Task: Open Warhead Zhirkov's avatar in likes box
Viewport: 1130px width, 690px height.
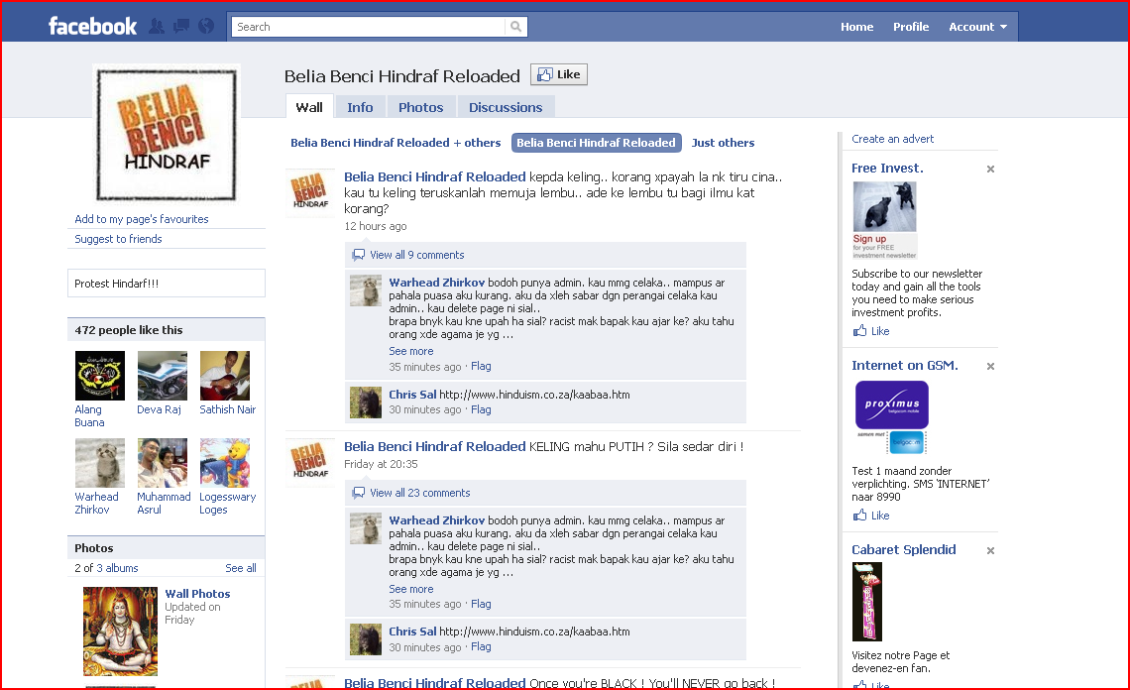Action: pos(99,463)
